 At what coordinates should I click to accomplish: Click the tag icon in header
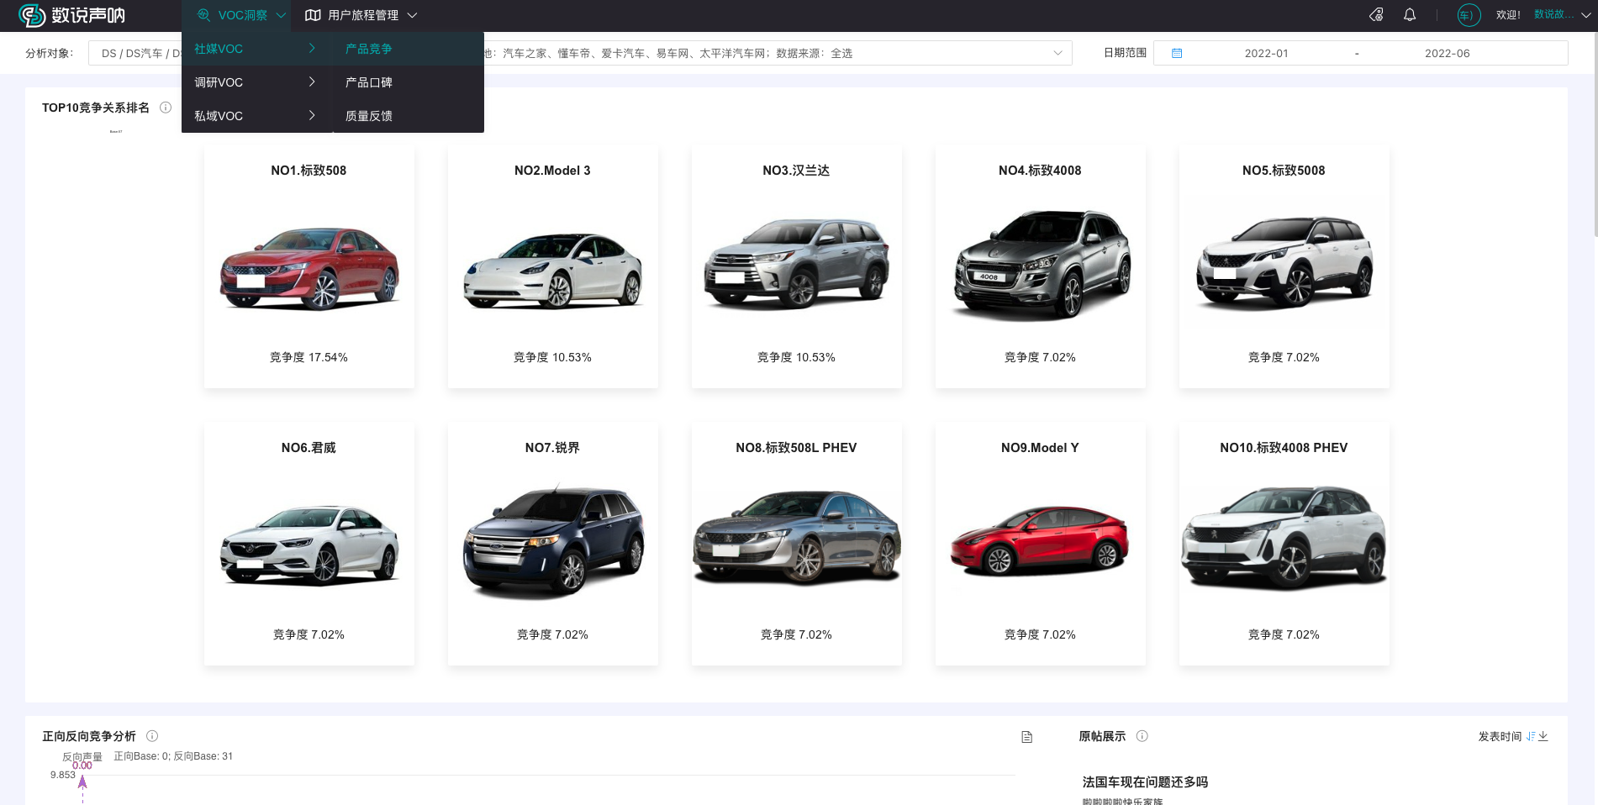click(1376, 15)
